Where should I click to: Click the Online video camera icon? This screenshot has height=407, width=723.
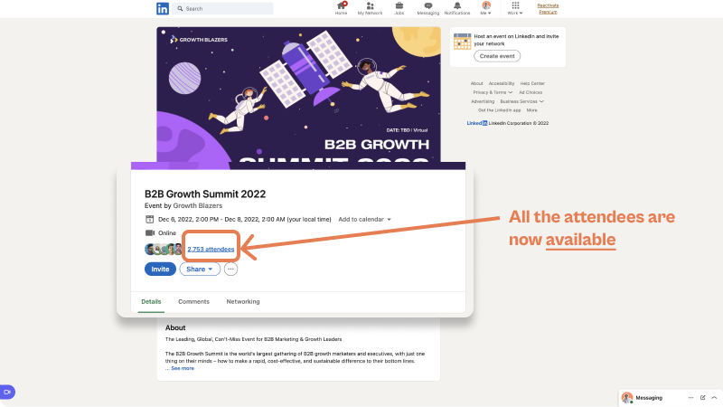coord(150,233)
